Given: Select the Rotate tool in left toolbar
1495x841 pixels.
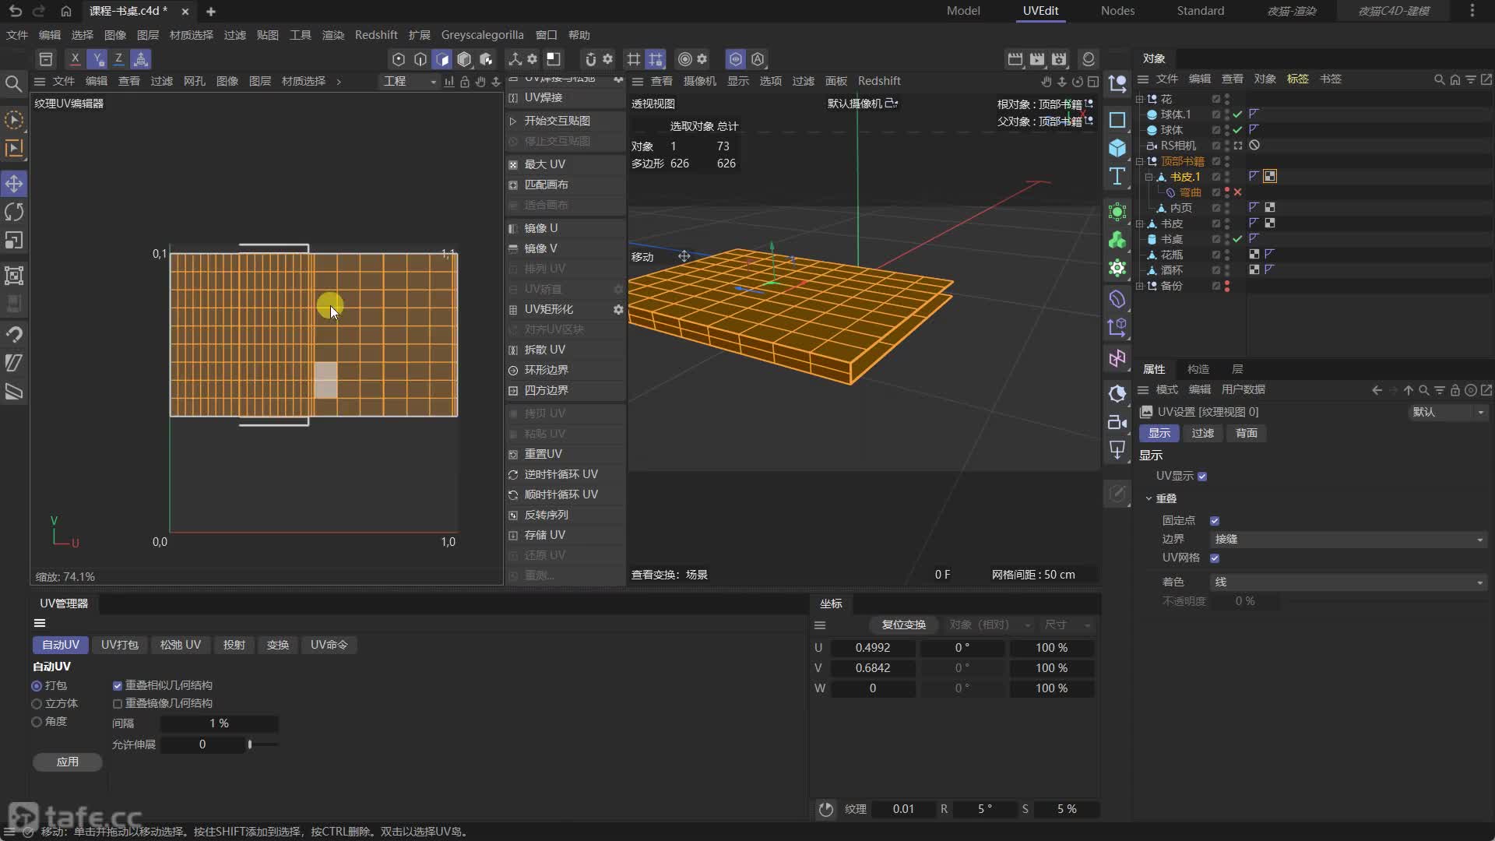Looking at the screenshot, I should (x=14, y=212).
